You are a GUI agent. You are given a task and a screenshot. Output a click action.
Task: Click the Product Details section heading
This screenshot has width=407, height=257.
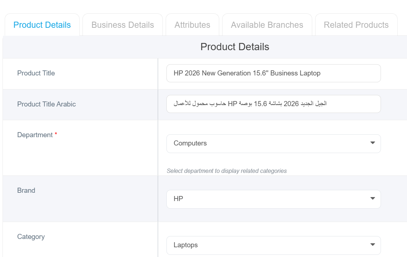(235, 47)
